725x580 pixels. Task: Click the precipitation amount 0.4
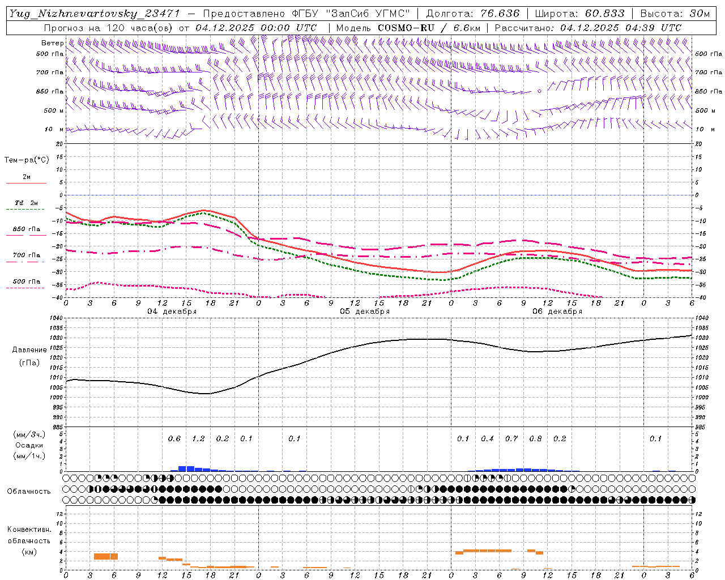click(487, 439)
